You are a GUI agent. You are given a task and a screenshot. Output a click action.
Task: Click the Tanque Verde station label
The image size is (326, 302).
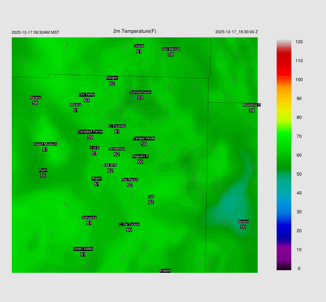[144, 138]
